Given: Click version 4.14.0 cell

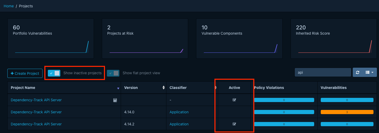Looking at the screenshot, I should [x=144, y=112].
